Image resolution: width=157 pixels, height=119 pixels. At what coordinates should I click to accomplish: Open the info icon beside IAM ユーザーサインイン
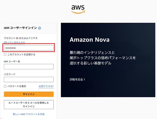40,28
